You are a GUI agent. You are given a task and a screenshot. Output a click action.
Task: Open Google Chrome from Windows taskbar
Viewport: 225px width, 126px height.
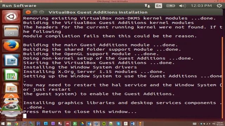(17, 124)
